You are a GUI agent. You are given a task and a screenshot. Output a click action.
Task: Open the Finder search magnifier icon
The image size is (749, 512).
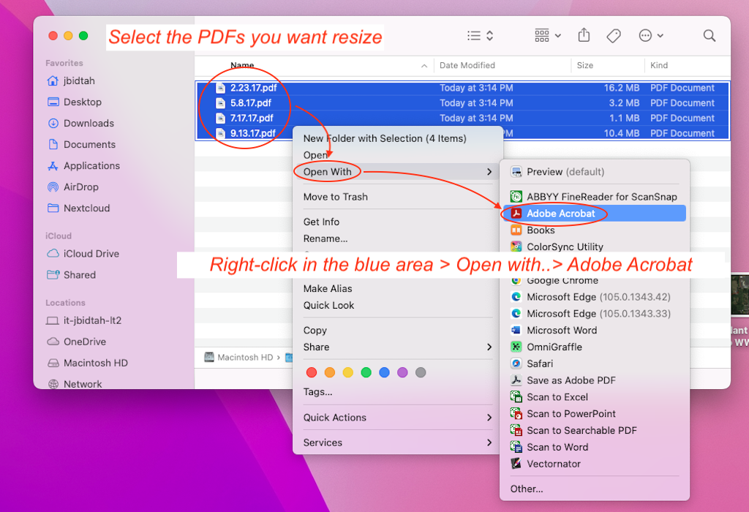[x=710, y=35]
